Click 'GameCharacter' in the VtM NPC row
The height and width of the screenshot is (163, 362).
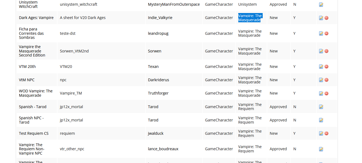coord(219,80)
